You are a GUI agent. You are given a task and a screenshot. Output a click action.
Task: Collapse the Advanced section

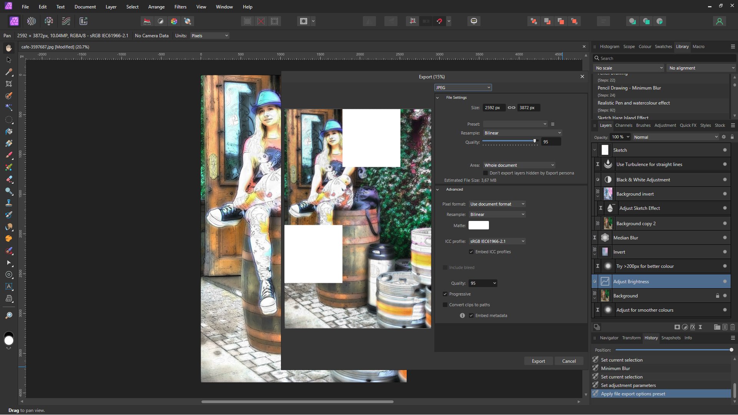click(437, 189)
